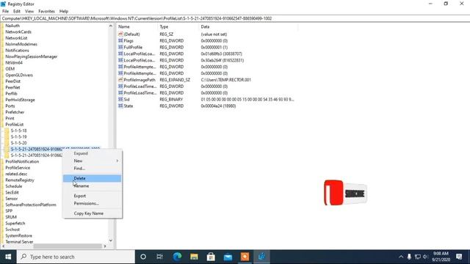Select the NetworkCards key
Image resolution: width=470 pixels, height=264 pixels.
[18, 32]
